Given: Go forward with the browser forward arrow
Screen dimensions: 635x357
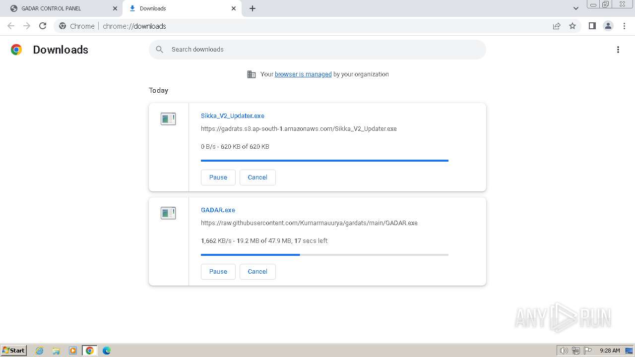Looking at the screenshot, I should (27, 26).
